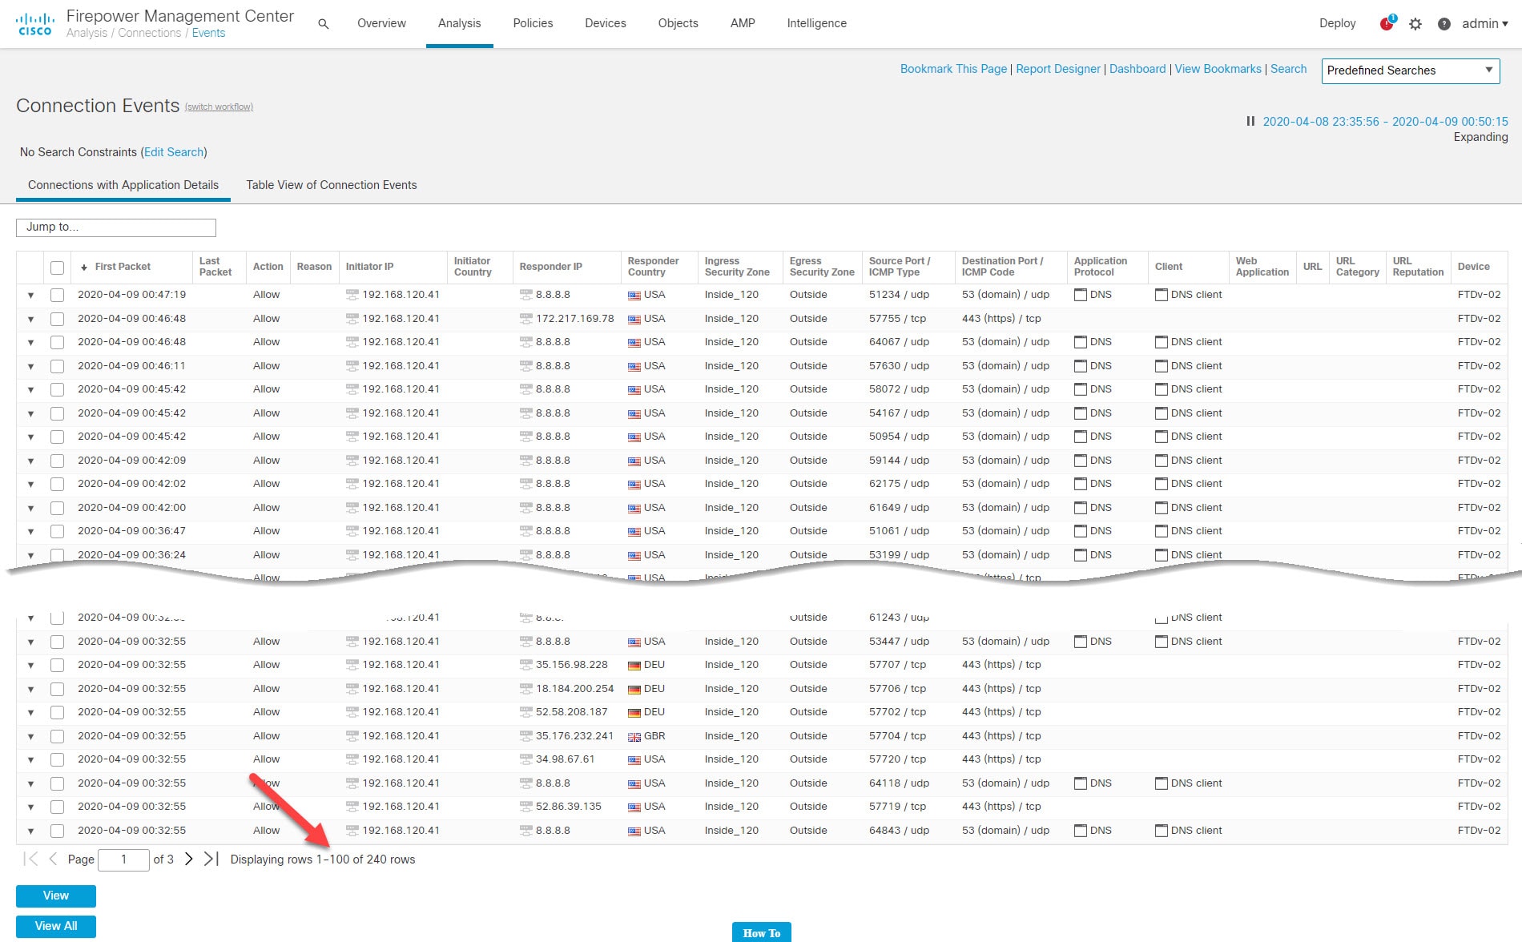The height and width of the screenshot is (942, 1522).
Task: Check the row for 2020-04-09 00:36:47
Action: pyautogui.click(x=57, y=531)
